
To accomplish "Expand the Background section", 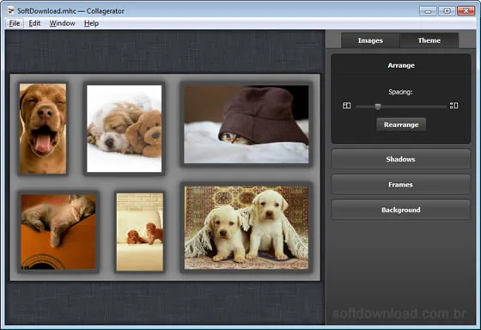I will coord(400,210).
